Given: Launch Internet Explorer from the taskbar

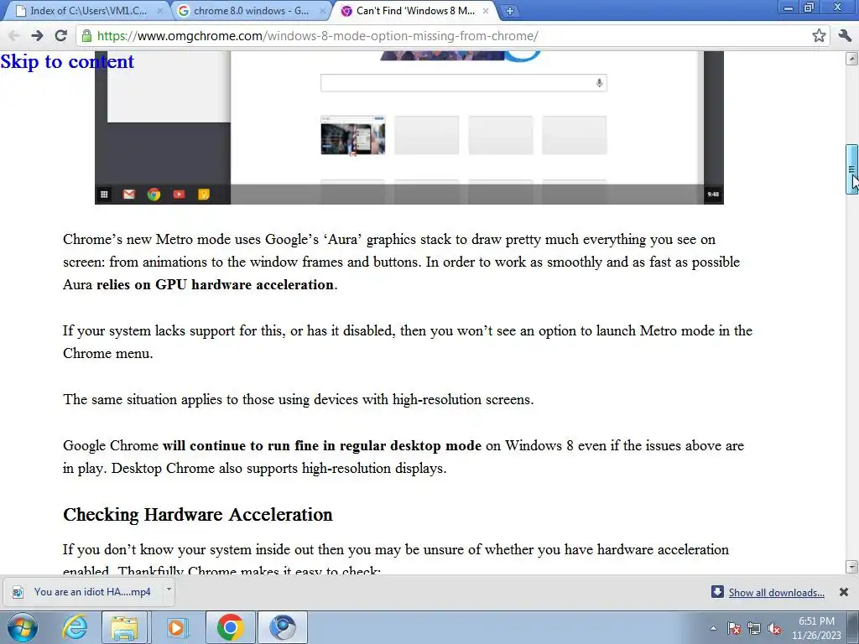Looking at the screenshot, I should click(75, 627).
